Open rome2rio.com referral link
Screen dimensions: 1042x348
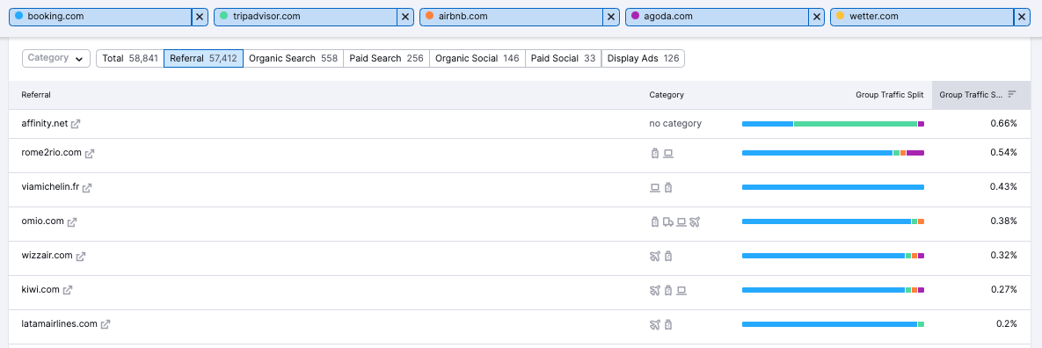[51, 154]
